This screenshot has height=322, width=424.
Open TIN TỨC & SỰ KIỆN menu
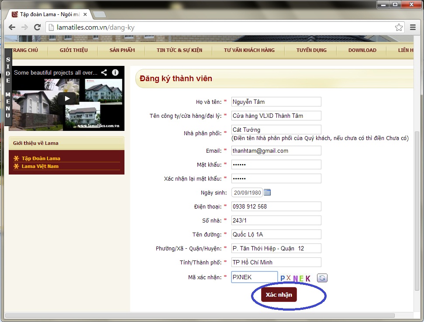(179, 50)
